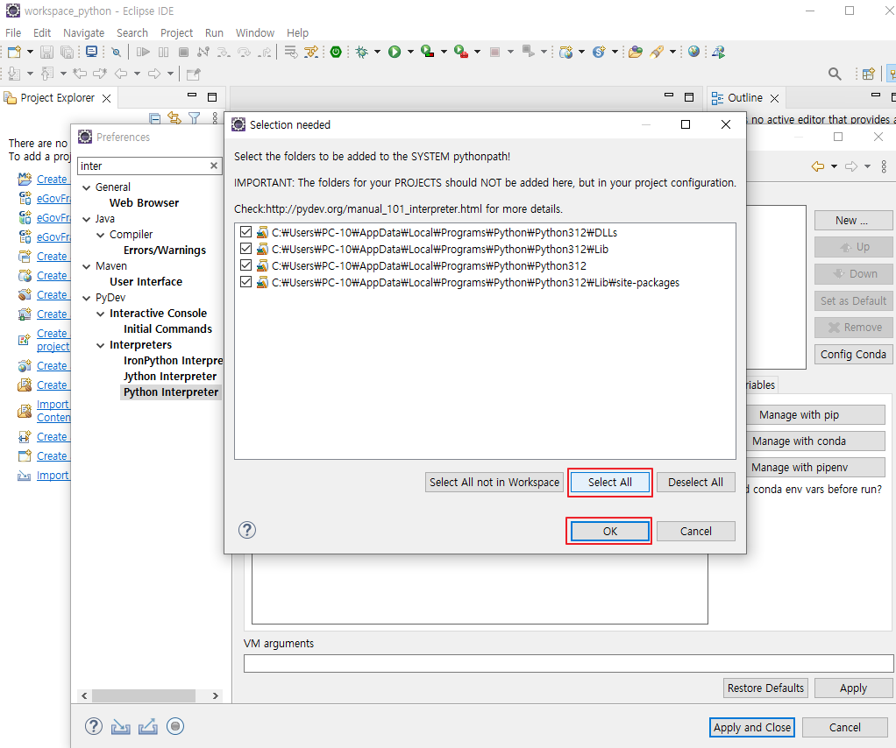Click OK in Selection needed dialog
Screen dimensions: 896x748
609,531
